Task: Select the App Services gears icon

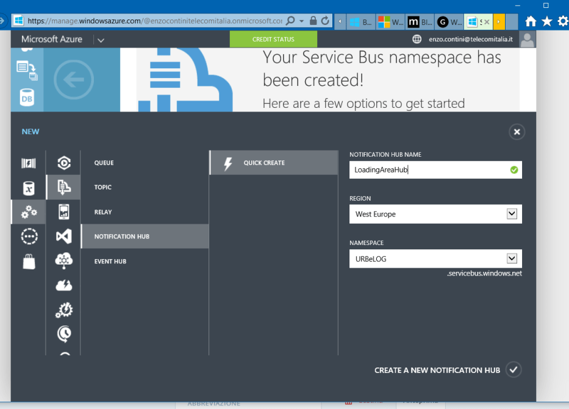Action: [29, 212]
